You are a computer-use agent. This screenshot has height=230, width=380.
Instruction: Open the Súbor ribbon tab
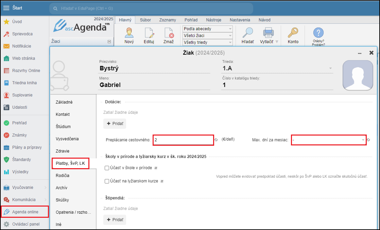point(145,20)
